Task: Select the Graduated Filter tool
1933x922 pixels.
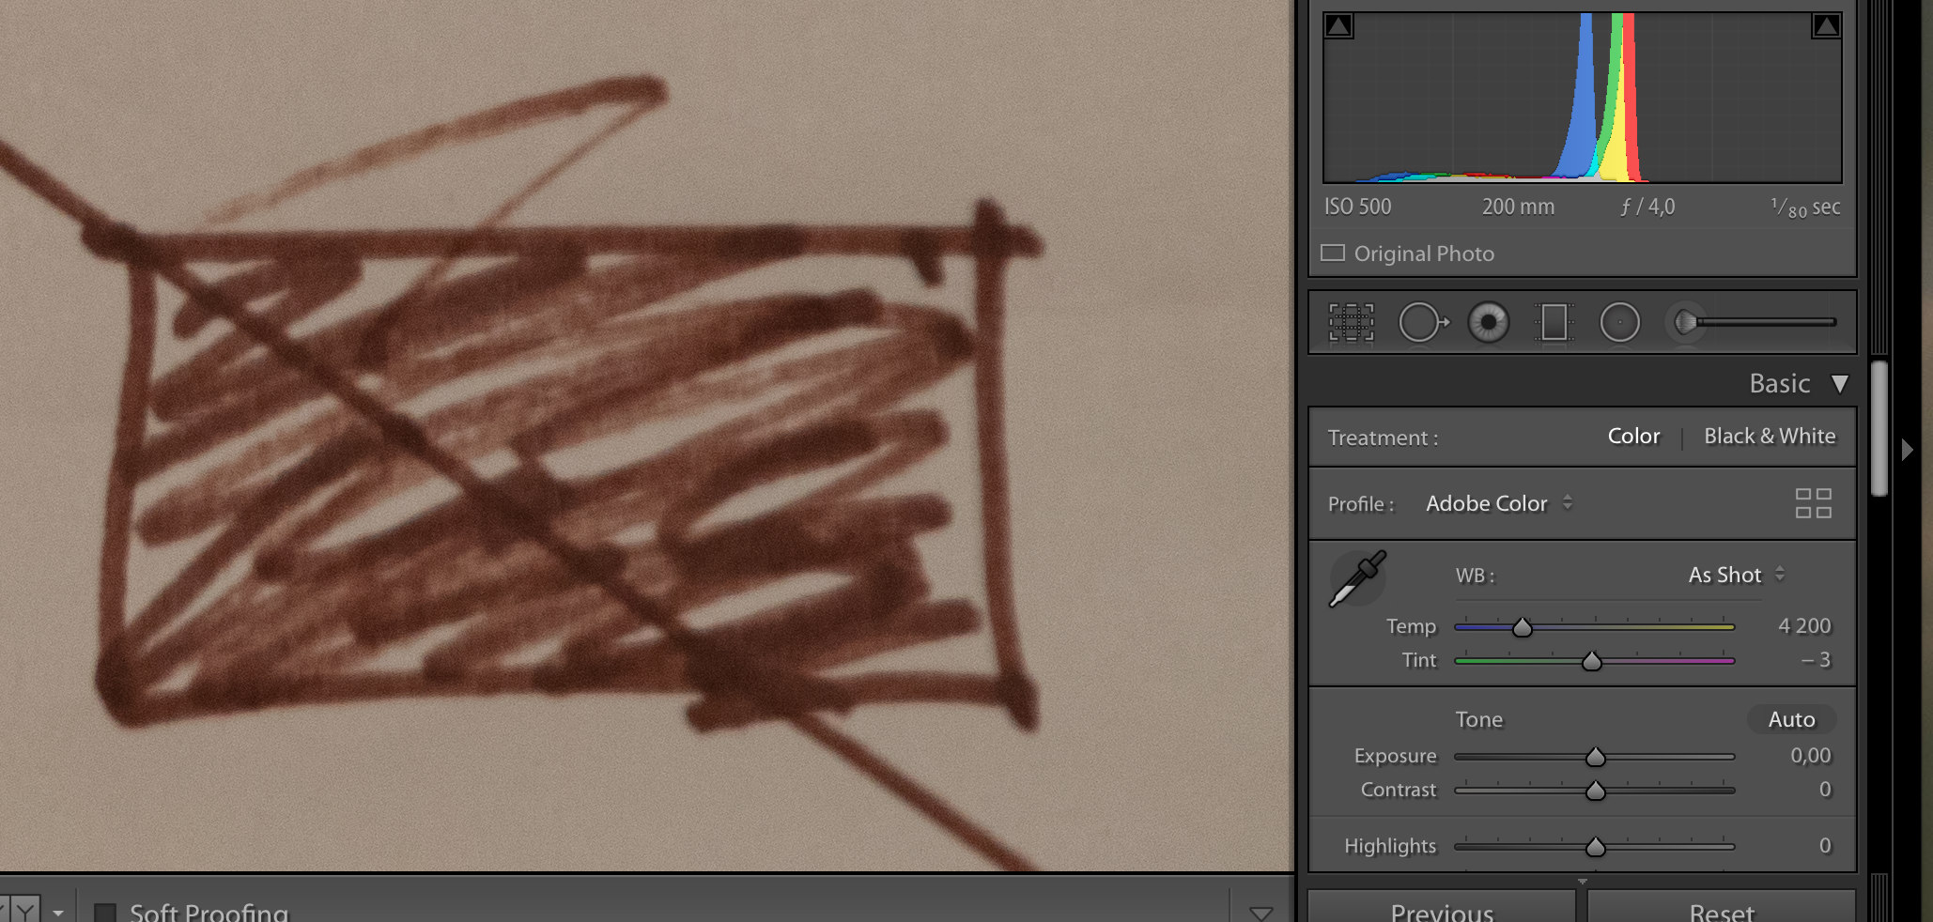Action: (x=1554, y=322)
